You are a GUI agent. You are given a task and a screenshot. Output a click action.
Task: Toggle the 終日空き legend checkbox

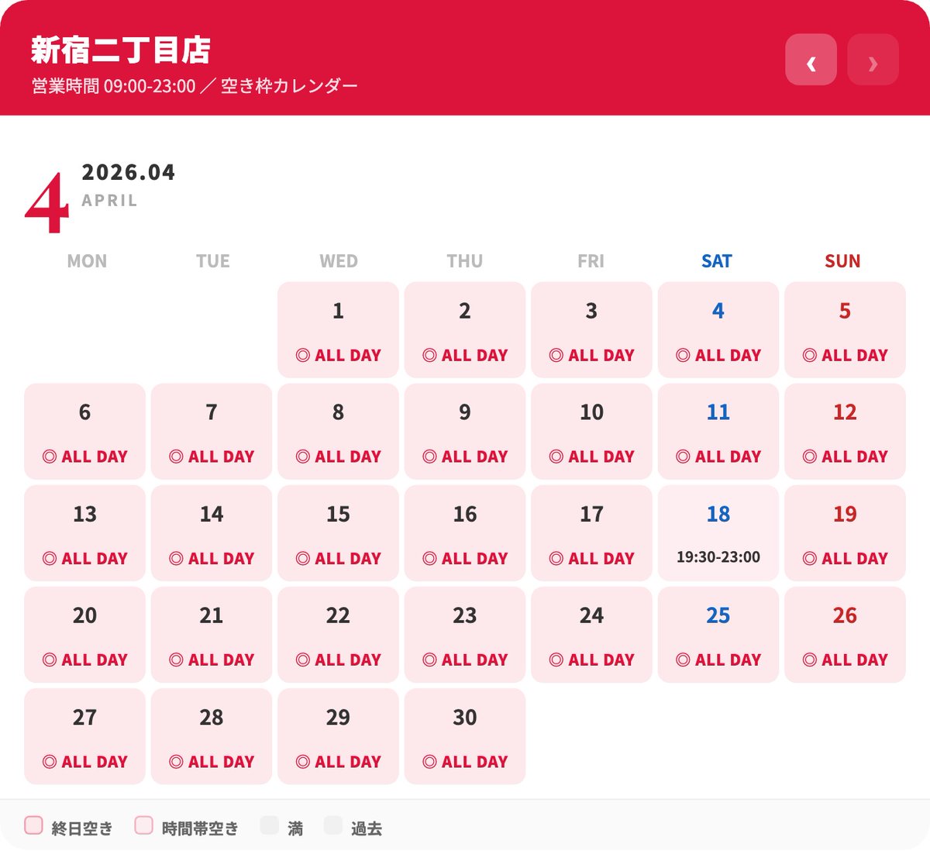point(33,825)
